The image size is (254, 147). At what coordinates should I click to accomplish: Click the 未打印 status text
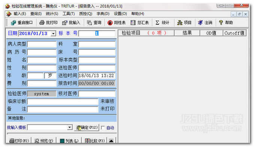pyautogui.click(x=108, y=109)
